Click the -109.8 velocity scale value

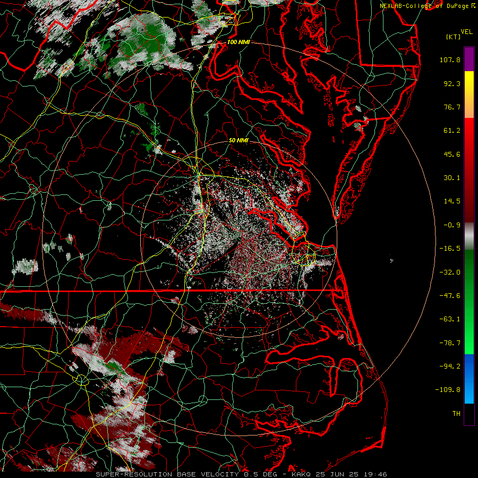[448, 390]
